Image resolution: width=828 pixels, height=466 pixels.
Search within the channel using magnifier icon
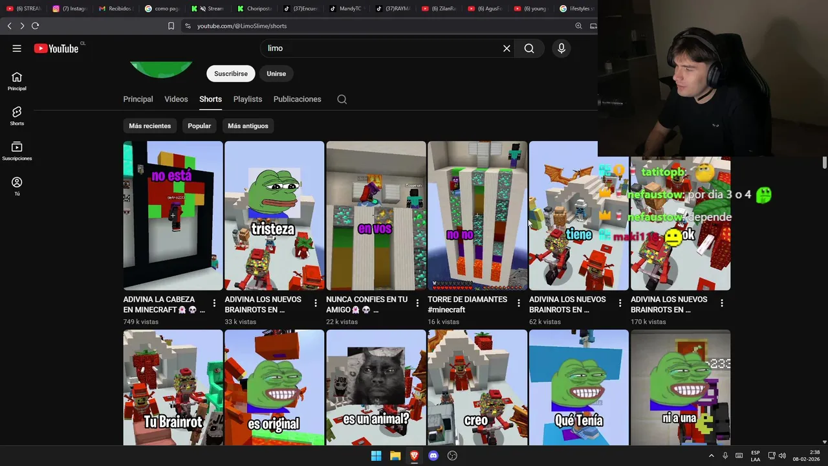pos(342,100)
